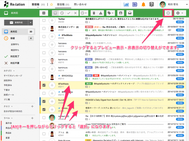Click the address book contact icon
This screenshot has height=141, width=189.
pos(120,13)
